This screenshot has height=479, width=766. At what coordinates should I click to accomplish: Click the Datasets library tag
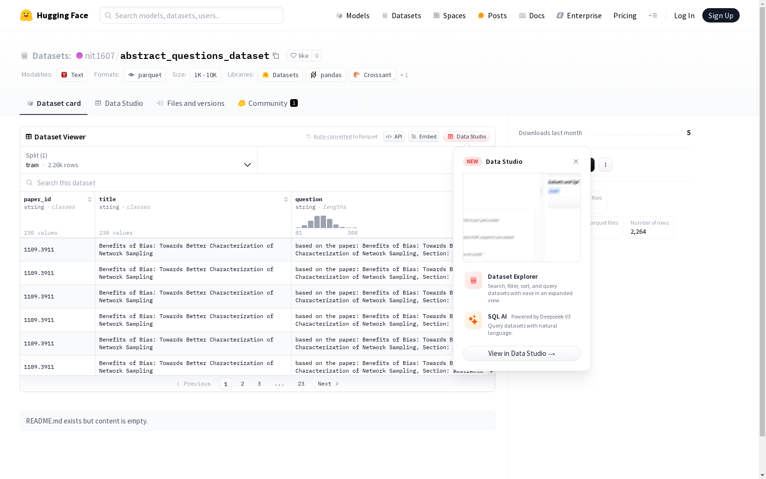pos(281,75)
